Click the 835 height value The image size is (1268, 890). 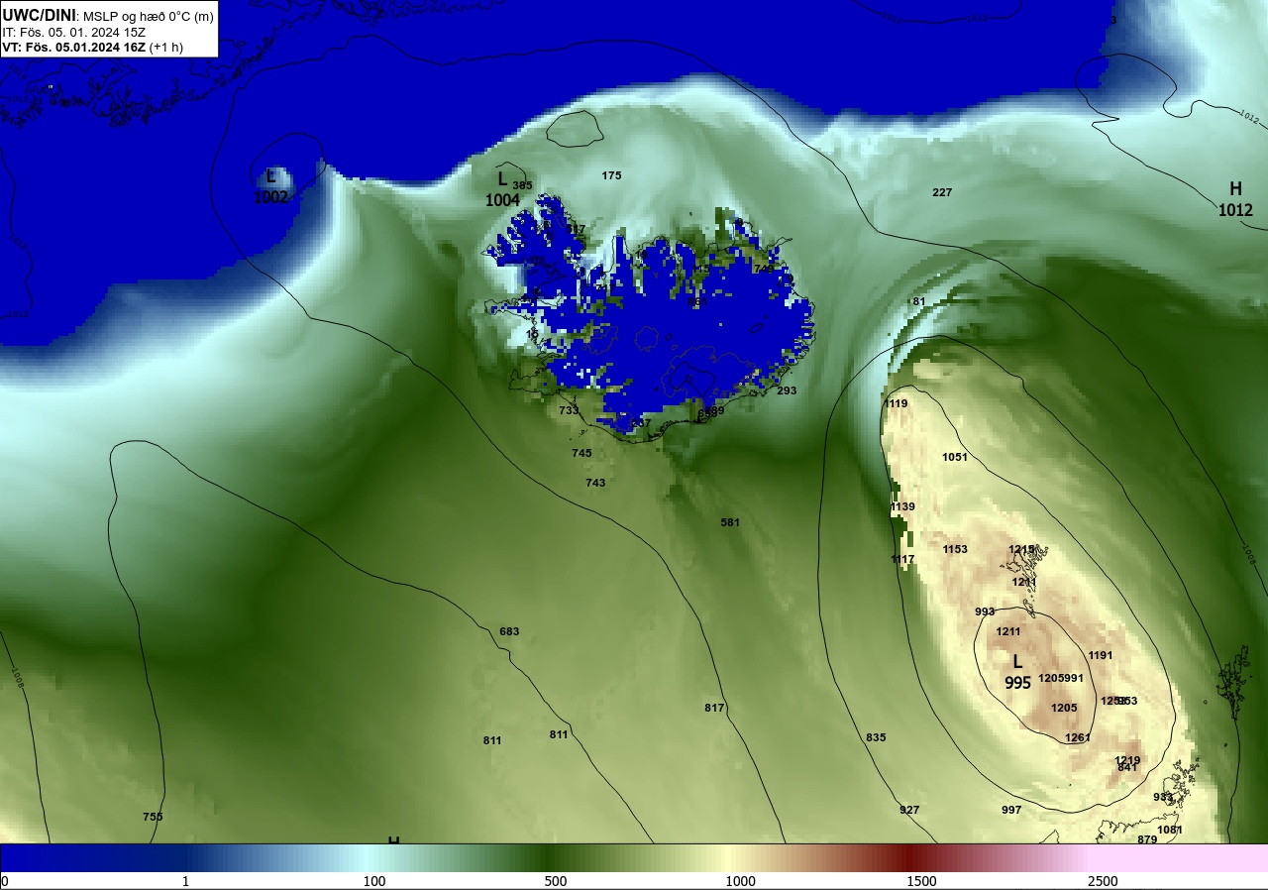[876, 737]
